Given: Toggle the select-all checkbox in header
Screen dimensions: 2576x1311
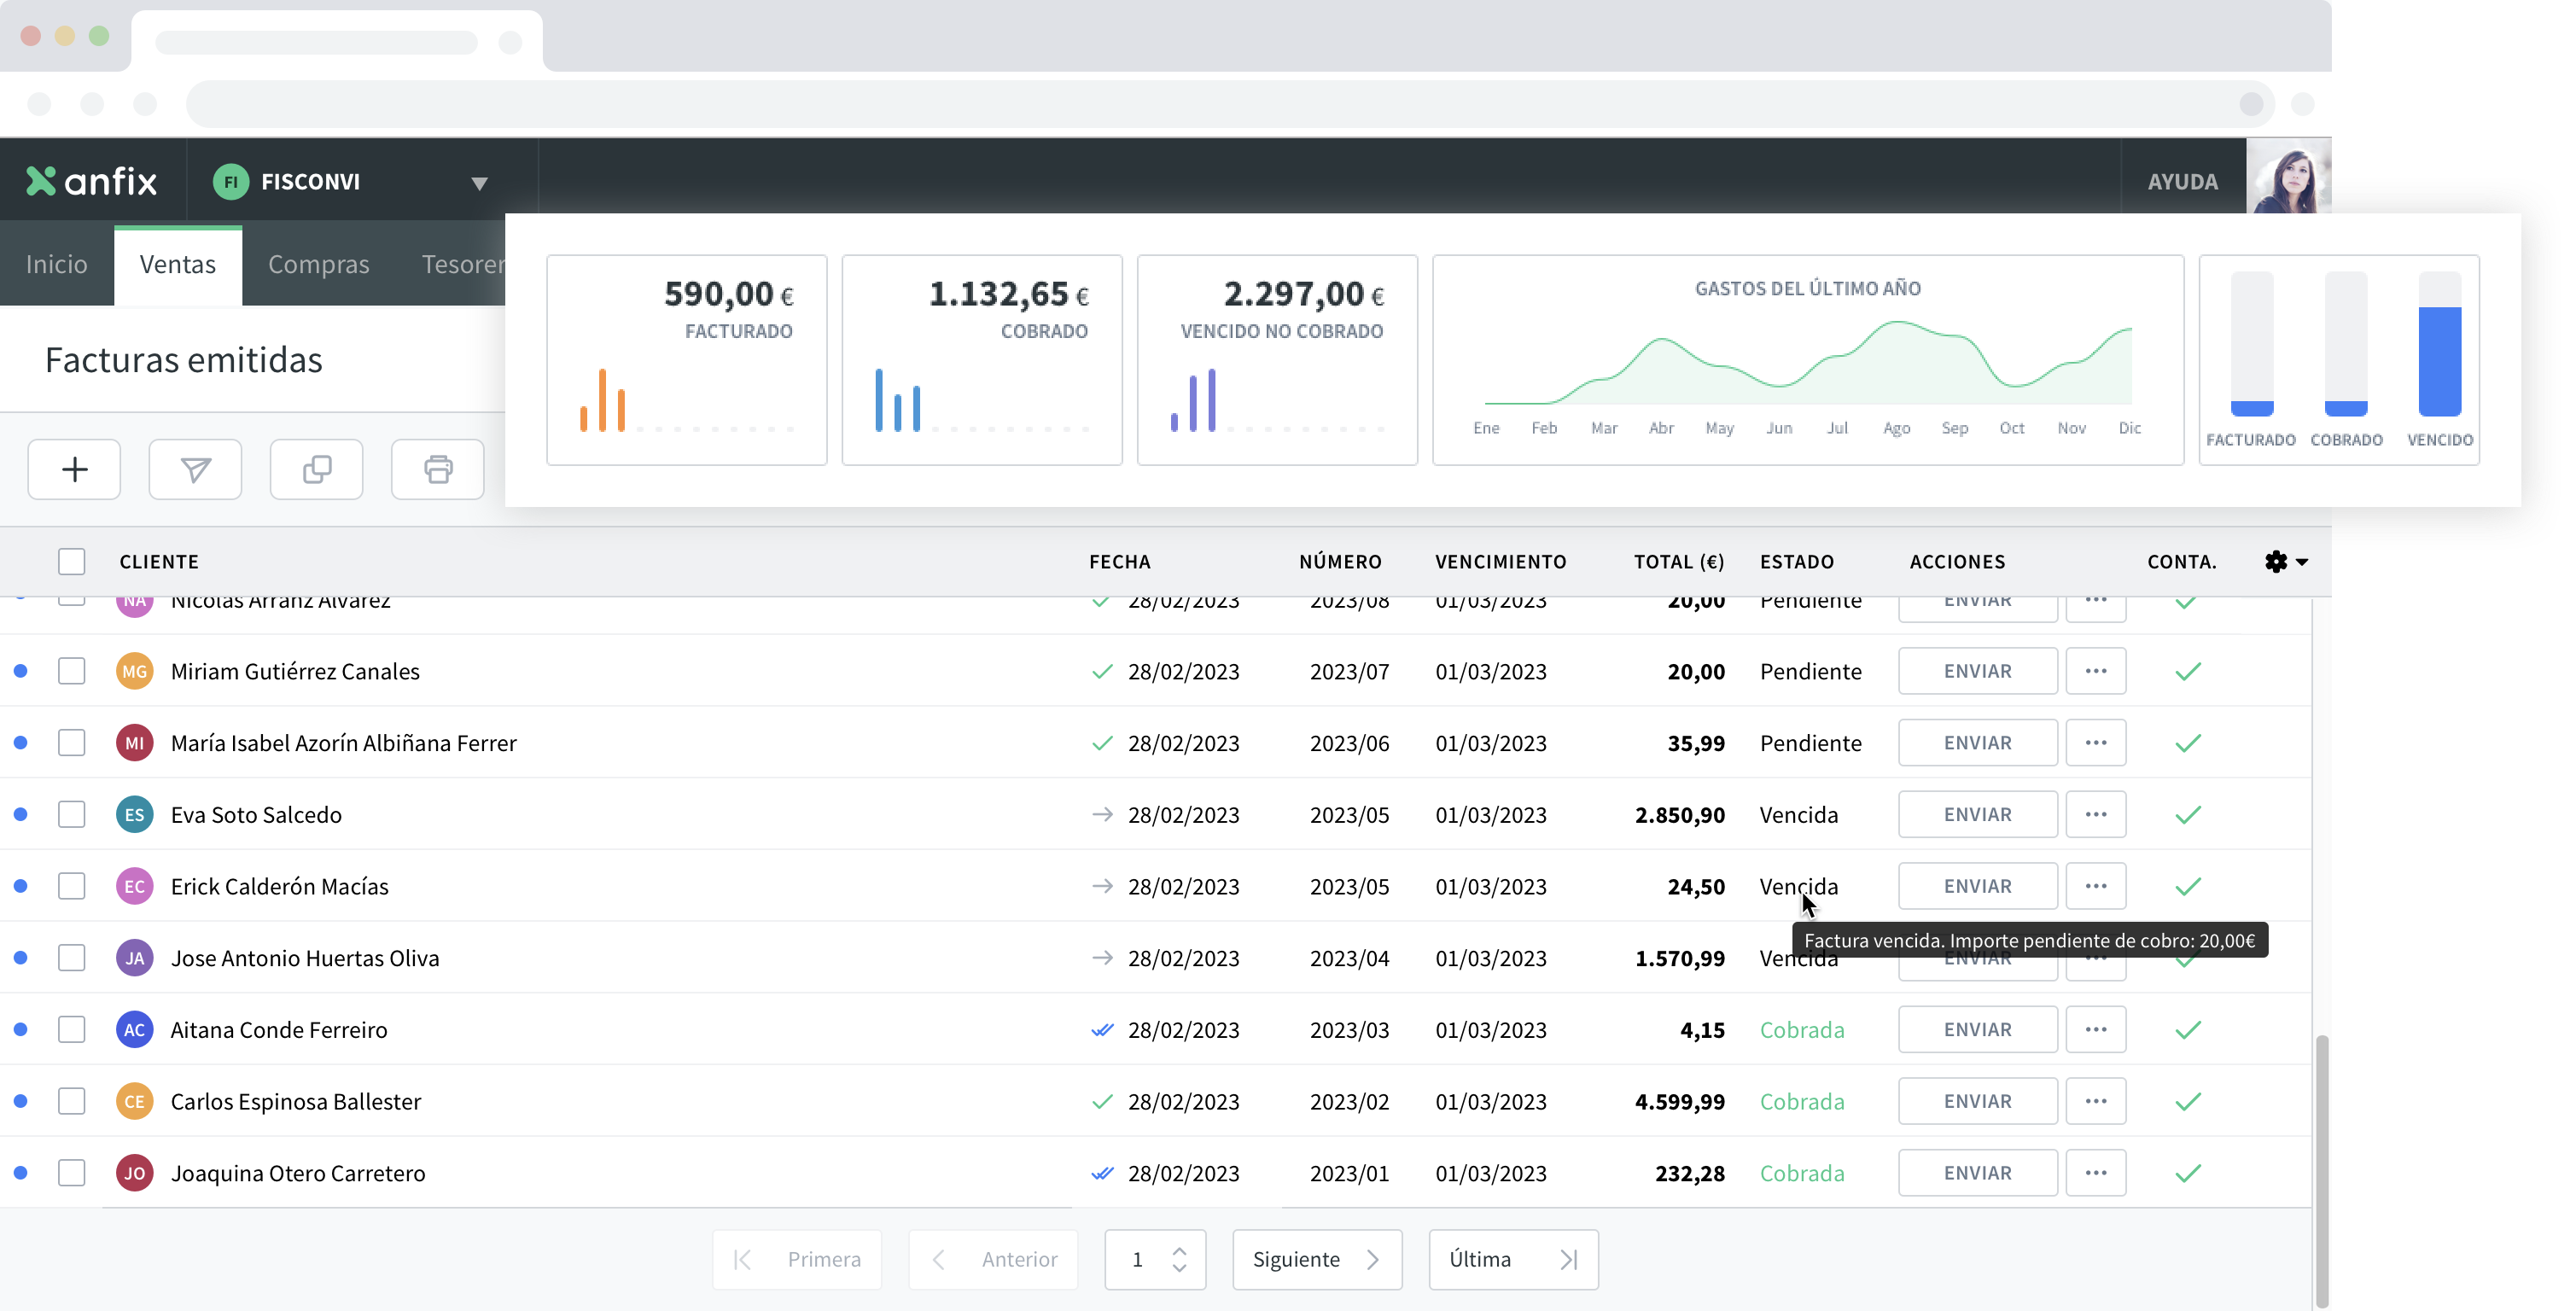Looking at the screenshot, I should [72, 562].
